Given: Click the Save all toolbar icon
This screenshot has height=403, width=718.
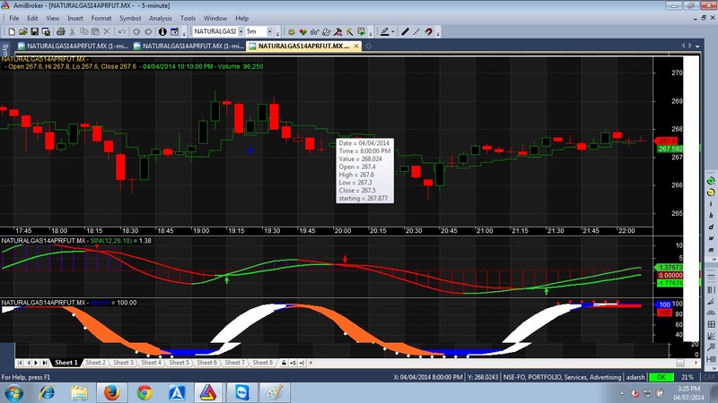Looking at the screenshot, I should coord(46,31).
